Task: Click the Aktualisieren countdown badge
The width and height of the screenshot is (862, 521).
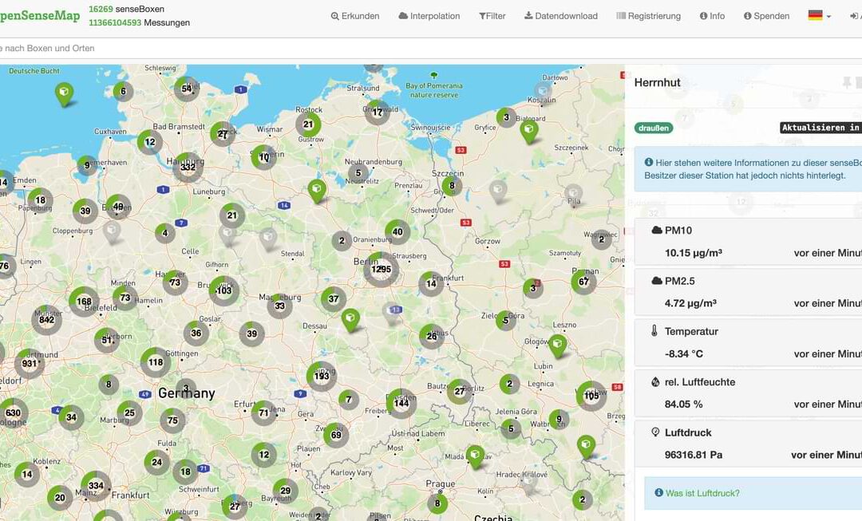Action: click(820, 128)
